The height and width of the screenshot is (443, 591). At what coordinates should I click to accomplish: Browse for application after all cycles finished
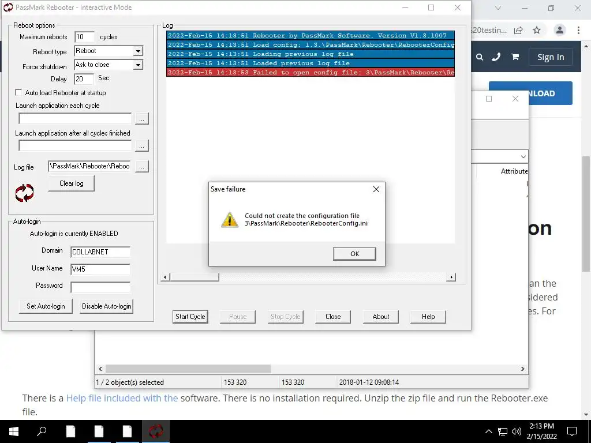click(x=142, y=146)
